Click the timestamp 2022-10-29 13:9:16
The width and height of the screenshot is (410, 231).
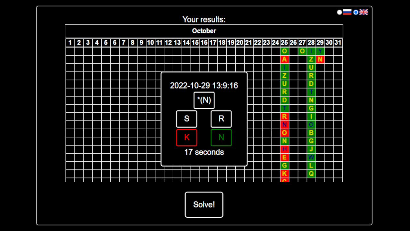click(204, 86)
